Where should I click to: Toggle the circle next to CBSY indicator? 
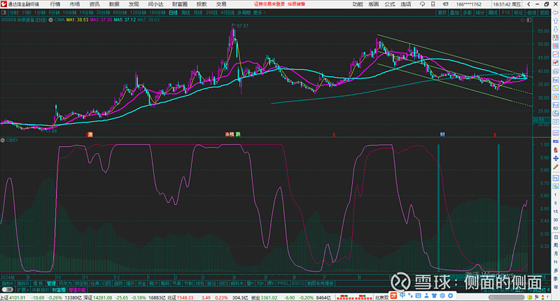coord(3,140)
